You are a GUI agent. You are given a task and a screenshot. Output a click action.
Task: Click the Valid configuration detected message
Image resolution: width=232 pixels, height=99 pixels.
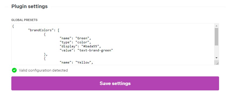coord(43,70)
